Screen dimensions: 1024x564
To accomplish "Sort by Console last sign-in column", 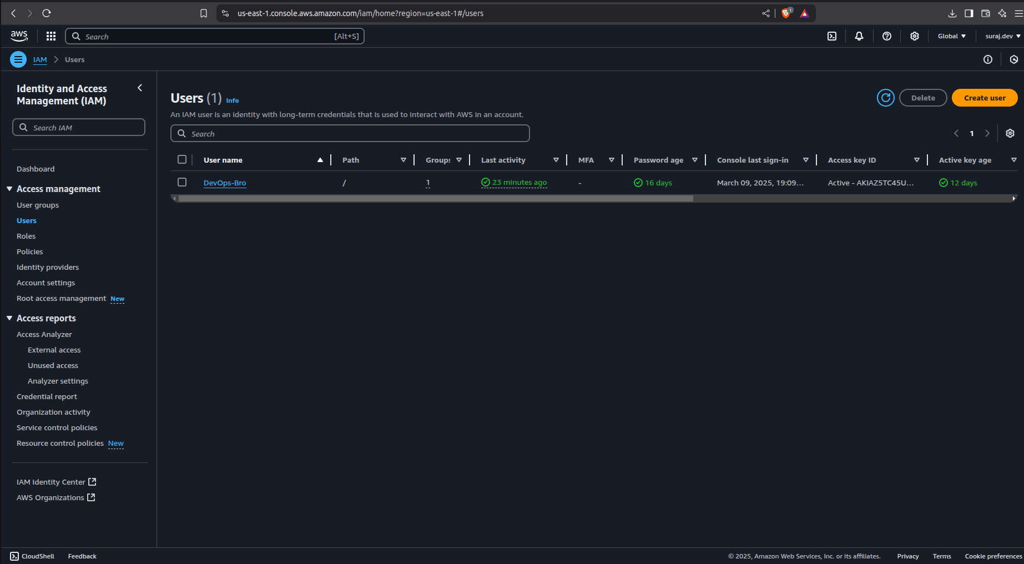I will coord(806,160).
